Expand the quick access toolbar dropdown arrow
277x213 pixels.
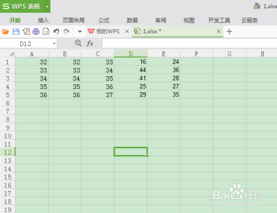pyautogui.click(x=80, y=31)
